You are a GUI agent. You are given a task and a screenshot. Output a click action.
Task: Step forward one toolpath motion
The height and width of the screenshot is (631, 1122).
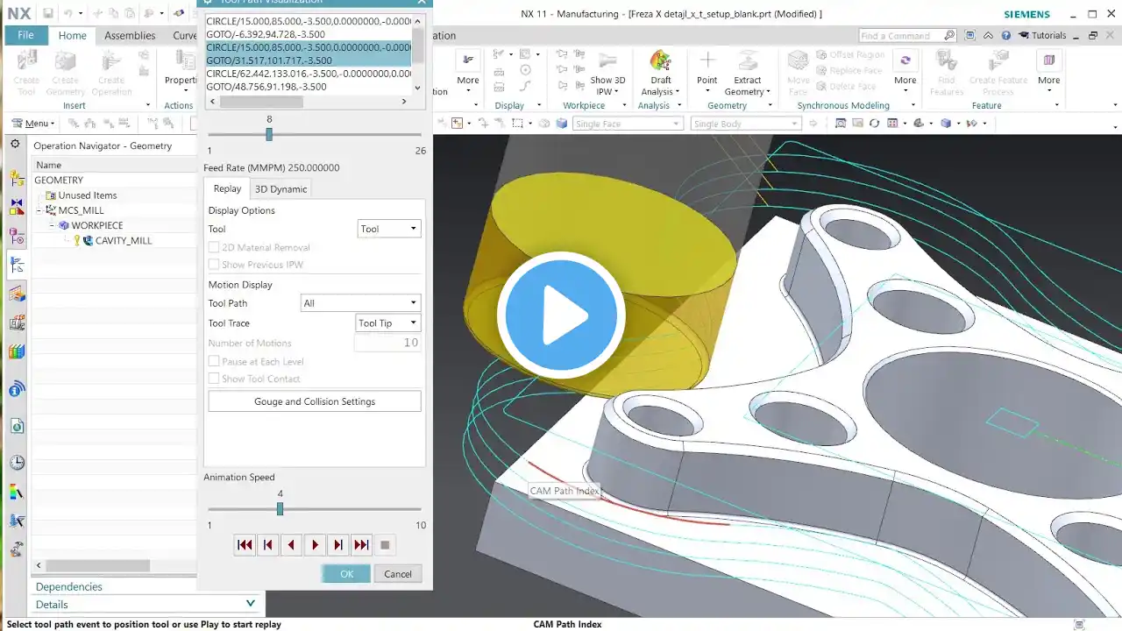337,545
